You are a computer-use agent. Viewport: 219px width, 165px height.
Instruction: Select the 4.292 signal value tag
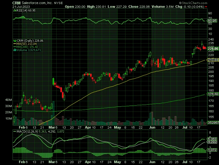point(212,142)
